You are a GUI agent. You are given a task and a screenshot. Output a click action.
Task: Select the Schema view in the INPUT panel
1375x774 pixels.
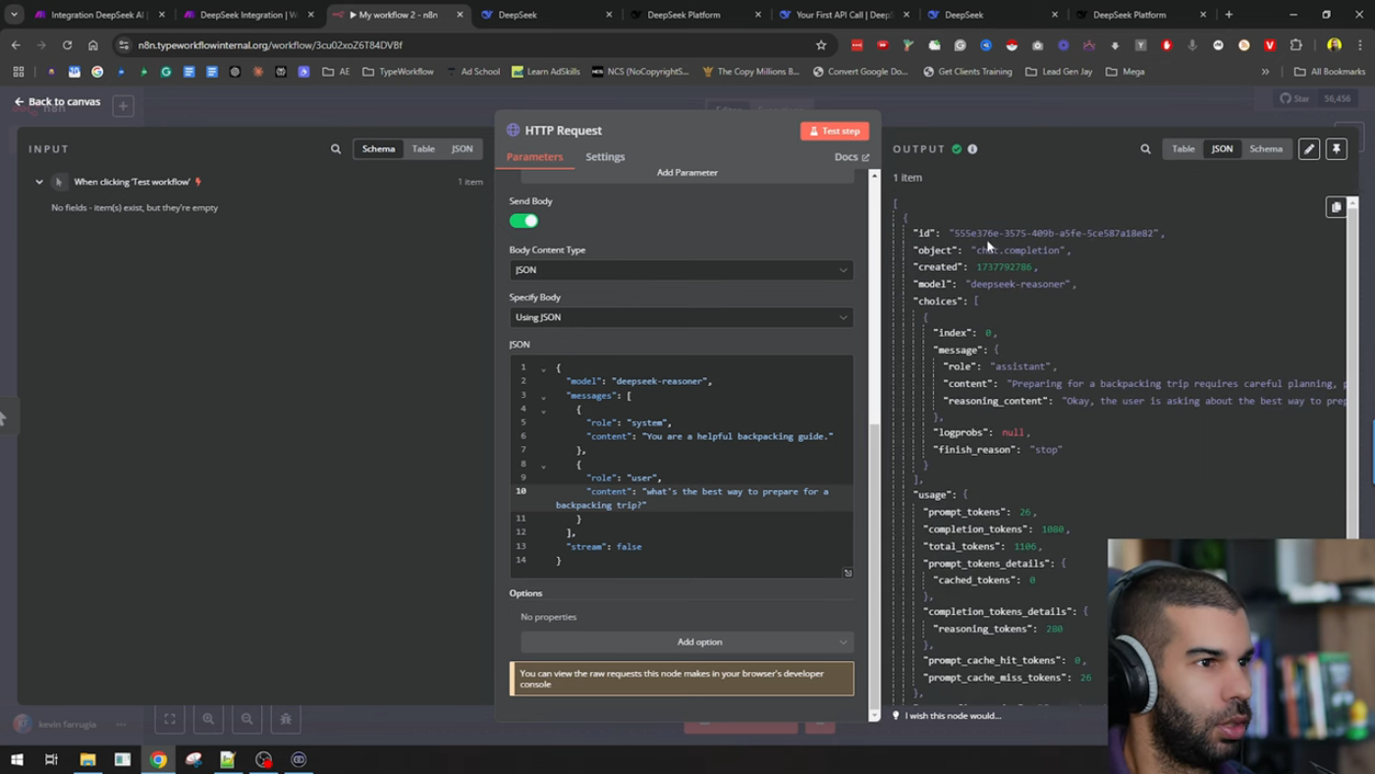tap(378, 149)
